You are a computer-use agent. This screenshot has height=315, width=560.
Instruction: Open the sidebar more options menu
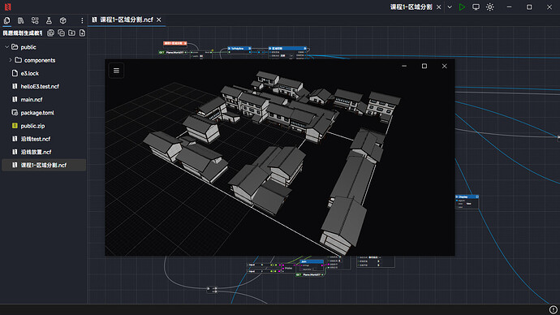(82, 20)
